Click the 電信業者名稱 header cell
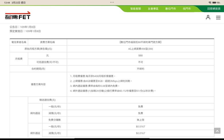The image size is (224, 140). [19, 42]
